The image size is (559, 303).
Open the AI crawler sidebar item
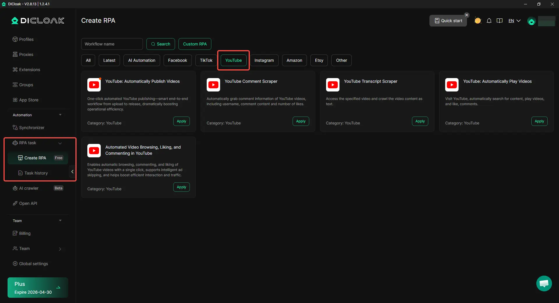[x=29, y=188]
